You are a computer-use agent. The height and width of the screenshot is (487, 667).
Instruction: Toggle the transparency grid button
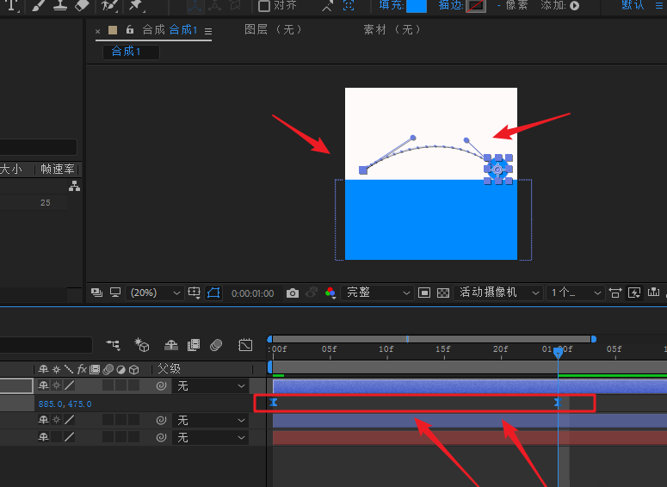click(443, 293)
